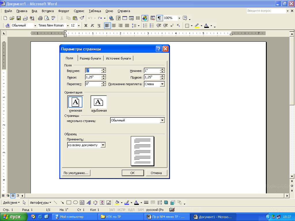The width and height of the screenshot is (295, 221).
Task: Toggle ЗАП macro recording in the status bar
Action: pos(112,210)
